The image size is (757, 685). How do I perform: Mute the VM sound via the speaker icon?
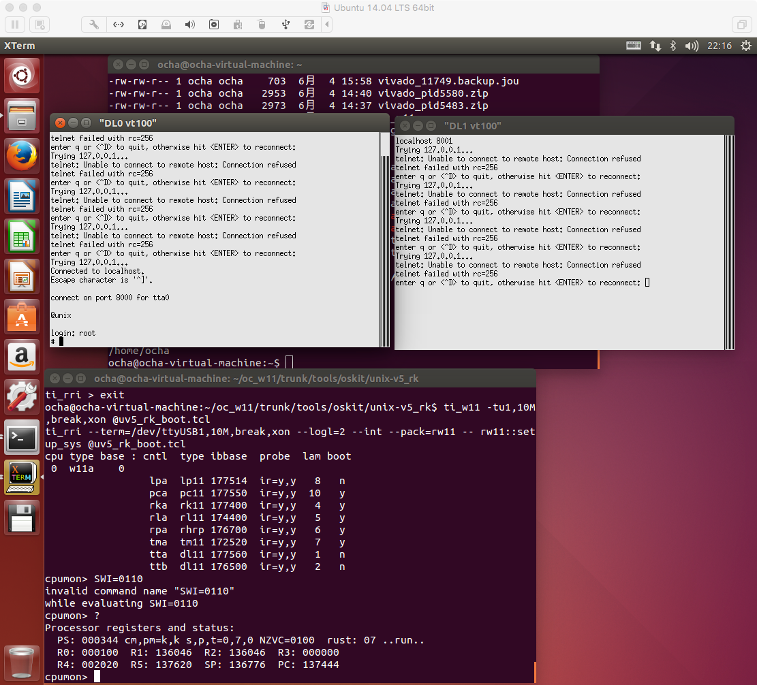click(x=189, y=25)
